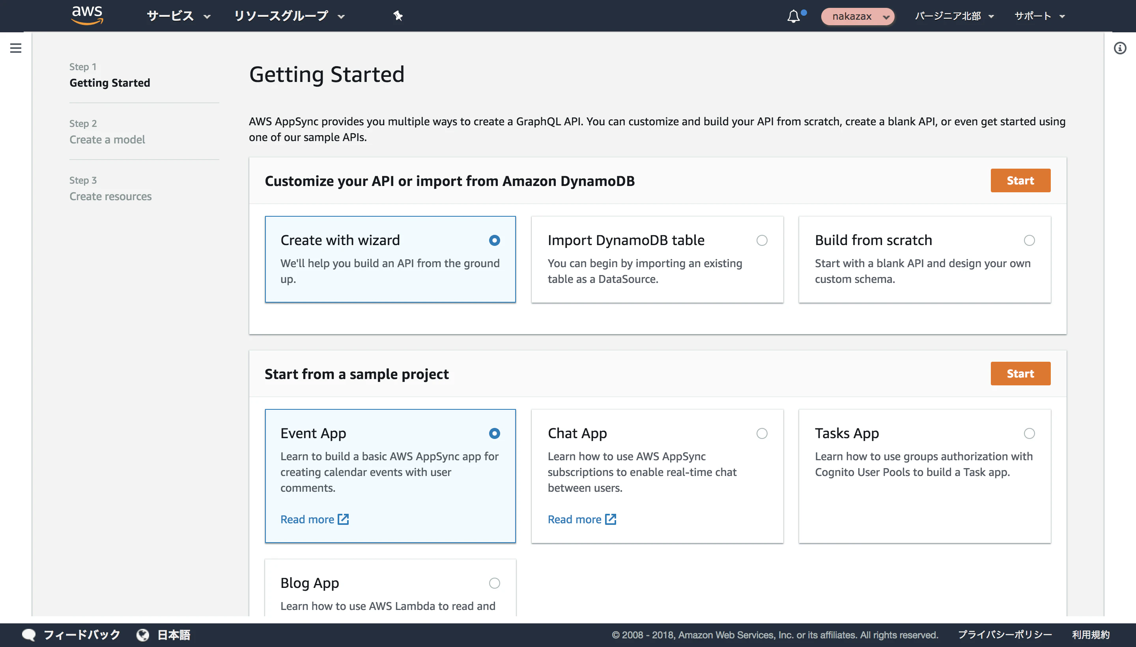Change language via 日本語 in footer
Viewport: 1136px width, 647px height.
(x=174, y=635)
